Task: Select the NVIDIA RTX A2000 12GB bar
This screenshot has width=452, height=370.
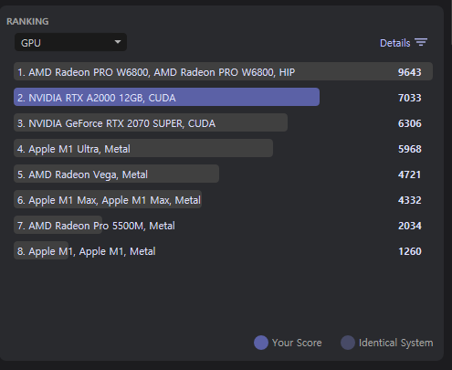Action: 166,97
